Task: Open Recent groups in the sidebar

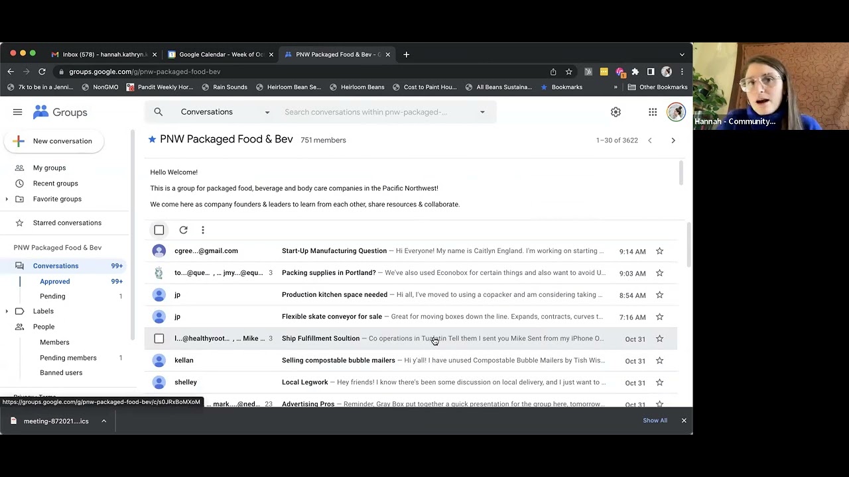Action: point(56,184)
